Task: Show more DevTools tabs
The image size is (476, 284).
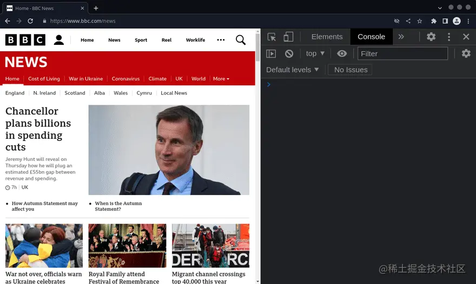Action: [x=401, y=37]
